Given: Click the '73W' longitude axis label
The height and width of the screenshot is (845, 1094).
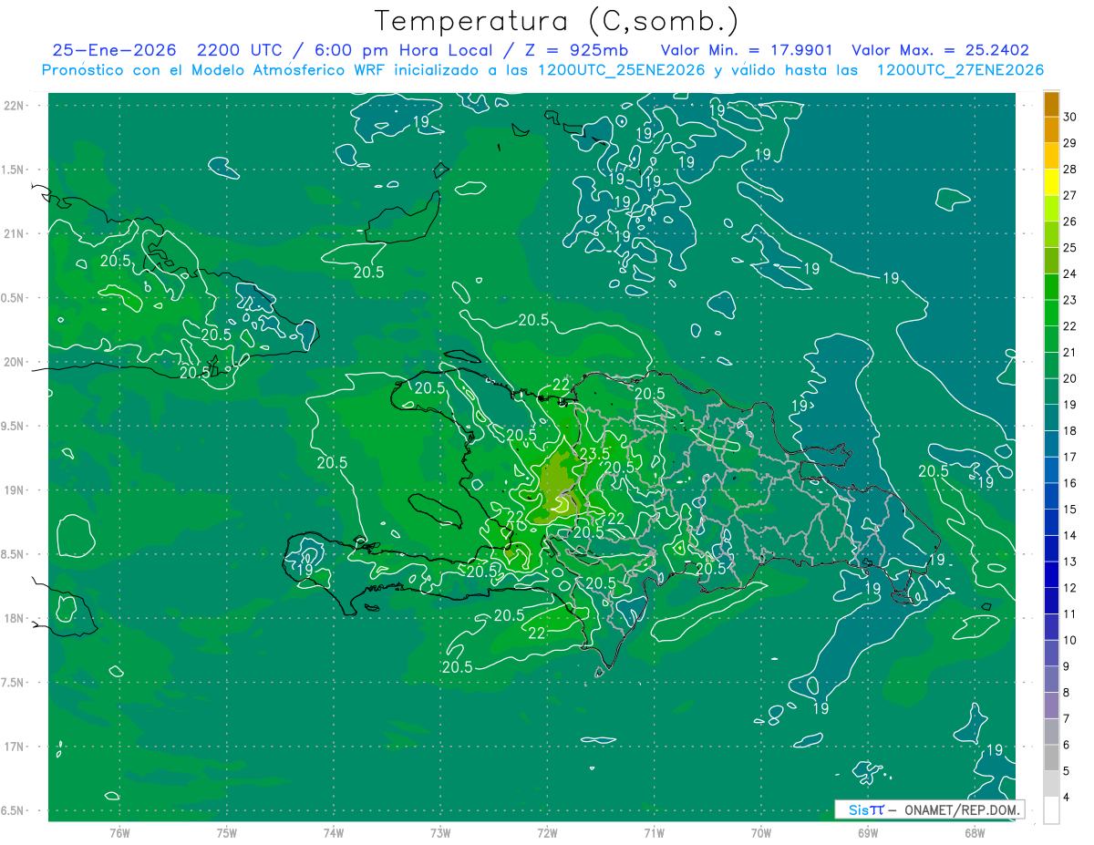Looking at the screenshot, I should 440,833.
